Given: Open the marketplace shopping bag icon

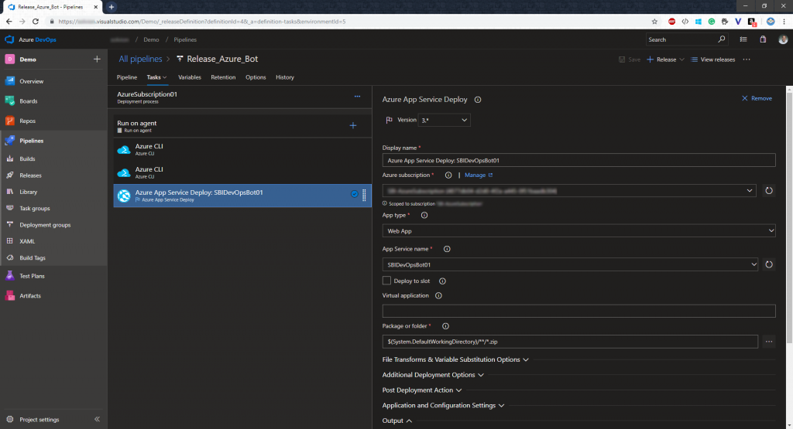Looking at the screenshot, I should pos(763,39).
